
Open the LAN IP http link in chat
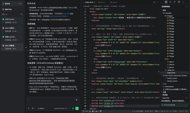coord(66,14)
